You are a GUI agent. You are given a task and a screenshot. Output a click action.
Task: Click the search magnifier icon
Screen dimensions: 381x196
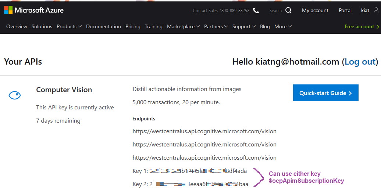pos(288,10)
